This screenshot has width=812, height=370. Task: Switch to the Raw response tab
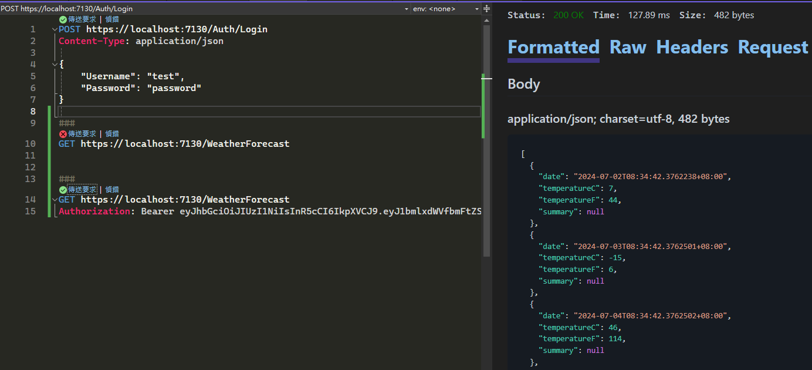point(628,48)
